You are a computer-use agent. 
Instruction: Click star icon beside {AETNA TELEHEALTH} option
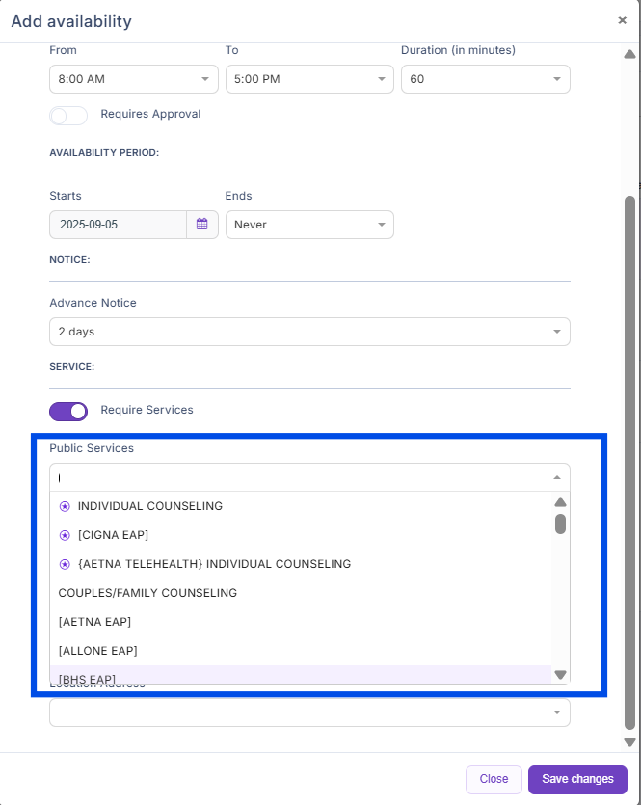(x=65, y=564)
